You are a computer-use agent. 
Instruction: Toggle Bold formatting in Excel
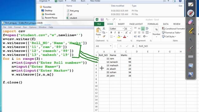click(x=111, y=33)
